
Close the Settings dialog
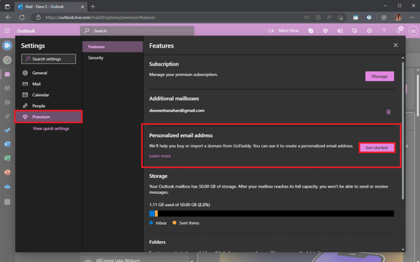tap(395, 45)
